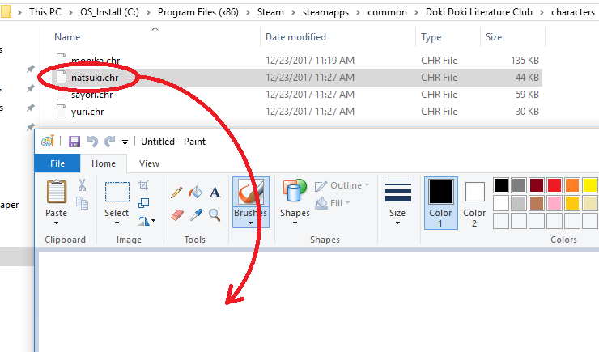Expand the Shapes dropdown arrow
Image resolution: width=599 pixels, height=352 pixels.
[295, 223]
